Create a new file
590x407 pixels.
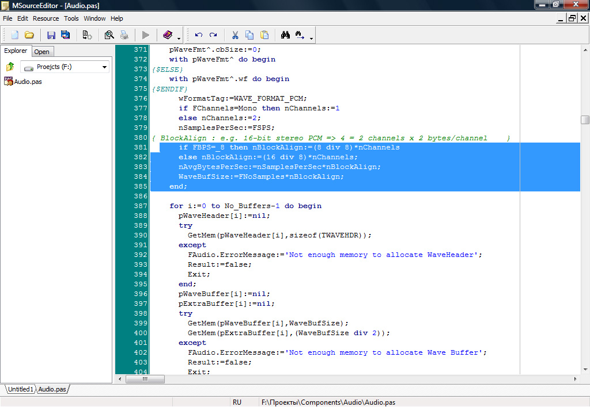tap(14, 35)
